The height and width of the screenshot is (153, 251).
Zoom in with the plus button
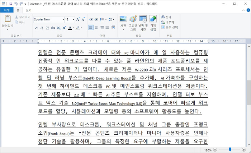(243, 150)
